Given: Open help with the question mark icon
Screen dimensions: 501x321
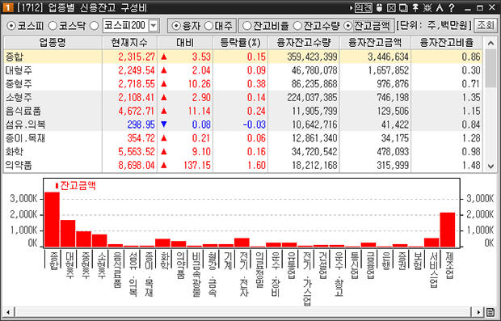Looking at the screenshot, I should point(451,7).
